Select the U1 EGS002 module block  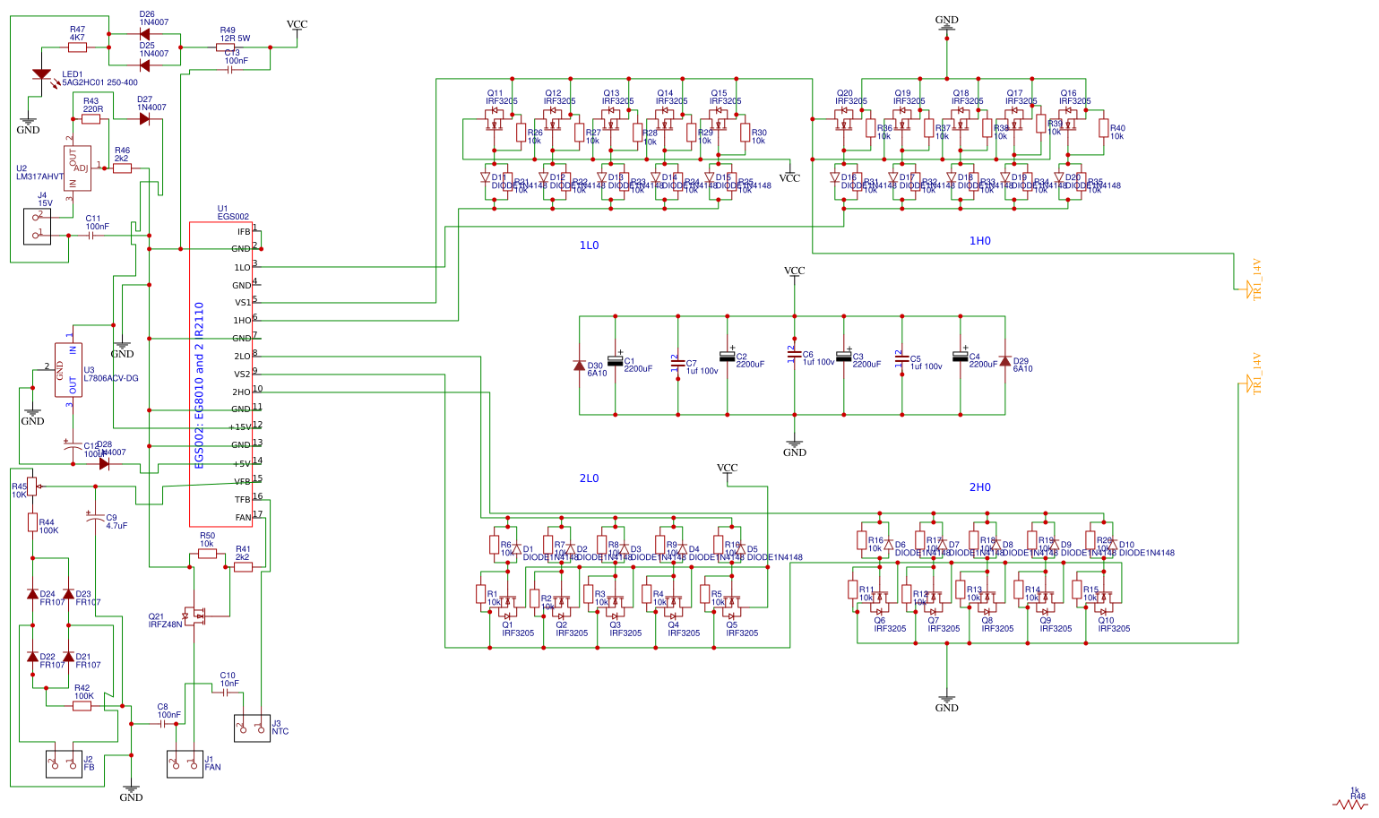point(220,374)
